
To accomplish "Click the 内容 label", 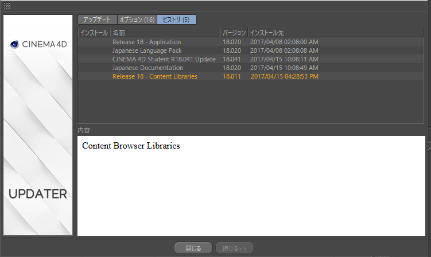I will coord(84,130).
